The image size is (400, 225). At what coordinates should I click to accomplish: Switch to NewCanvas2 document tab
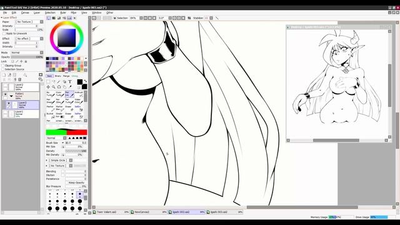click(149, 212)
